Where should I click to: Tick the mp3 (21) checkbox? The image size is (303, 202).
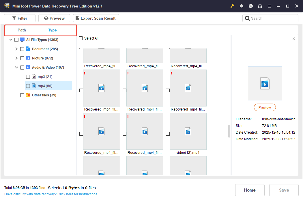(x=28, y=77)
